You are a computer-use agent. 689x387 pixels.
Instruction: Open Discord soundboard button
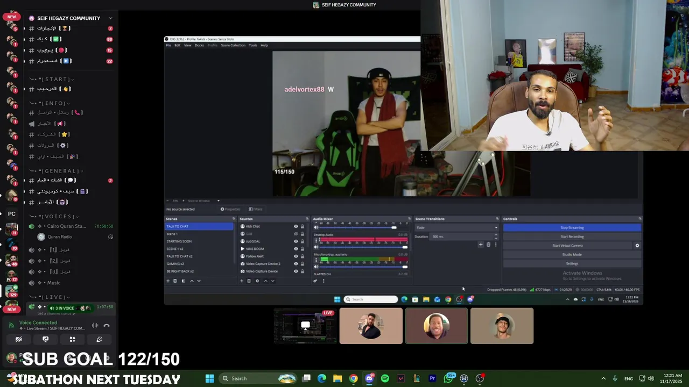click(x=99, y=339)
